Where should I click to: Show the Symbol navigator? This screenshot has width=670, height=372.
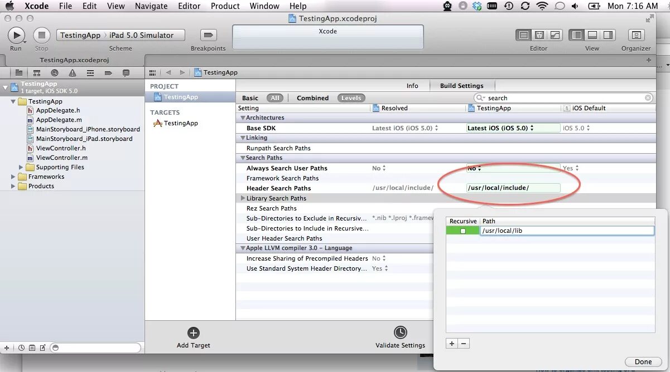[x=37, y=72]
